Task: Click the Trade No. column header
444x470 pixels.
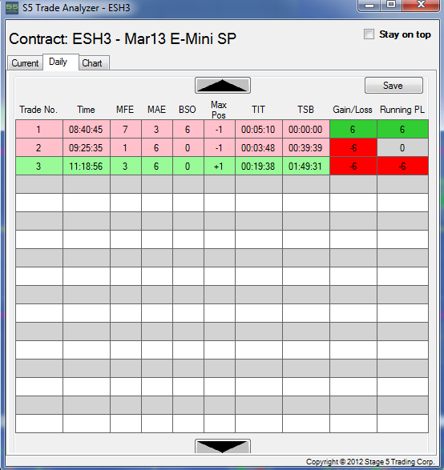Action: pyautogui.click(x=38, y=110)
